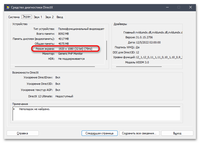
Task: Click Ускорение Direct3D: Вкл value
Action: click(x=58, y=84)
